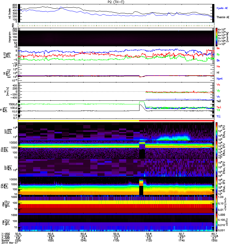Viewport: 232px width, 247px height.
Task: Click the red region indicator bar
Action: pyautogui.click(x=177, y=121)
